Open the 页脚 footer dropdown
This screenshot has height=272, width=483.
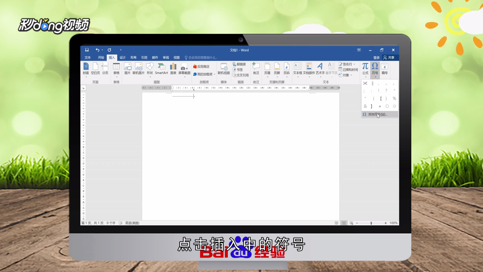[277, 70]
